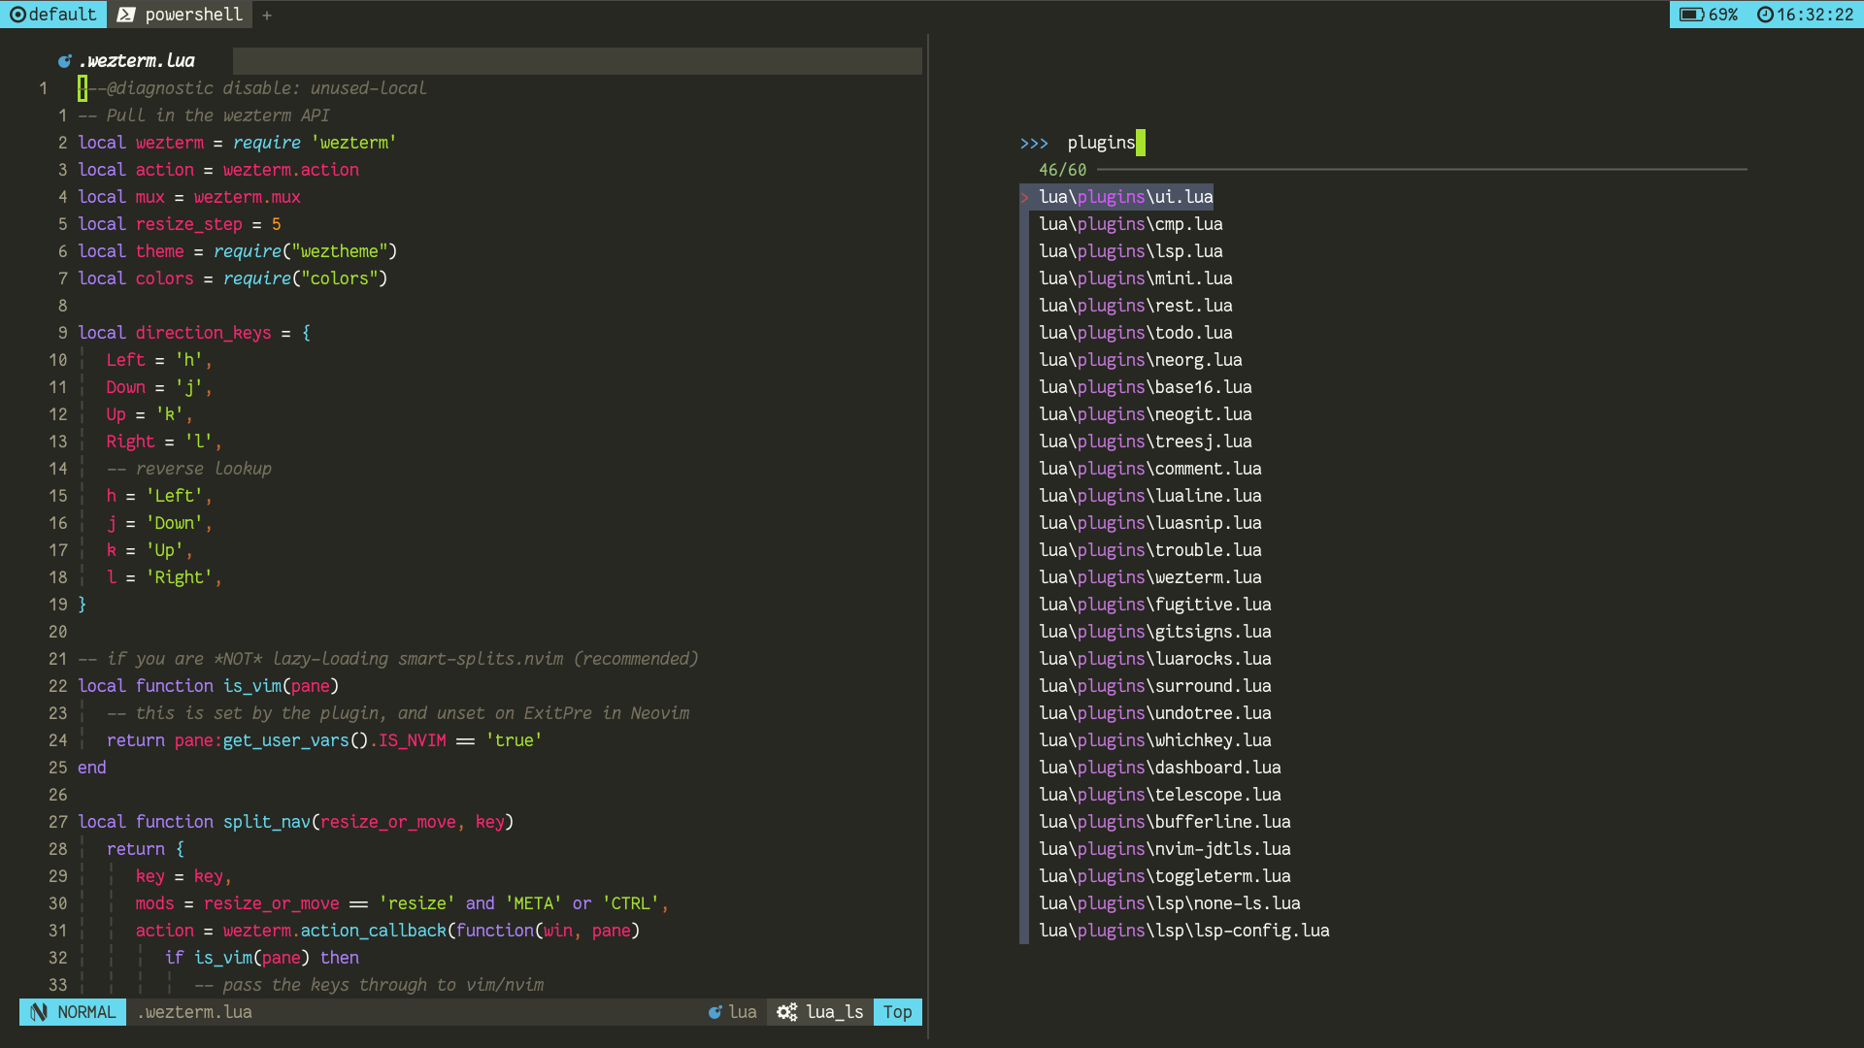Select lua\plugins\luarocks.lua result
Viewport: 1864px width, 1048px height.
(1155, 659)
